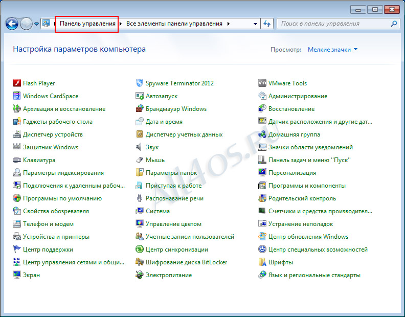
Task: Open the Клавиатура icon
Action: click(x=17, y=160)
